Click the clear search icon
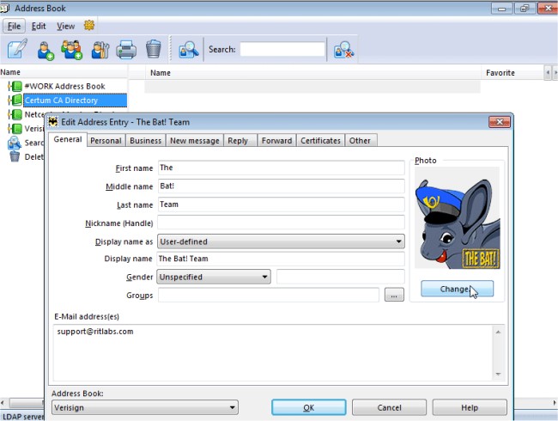 point(343,49)
